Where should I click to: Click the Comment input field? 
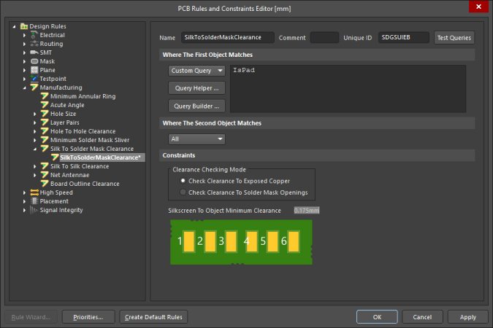324,37
